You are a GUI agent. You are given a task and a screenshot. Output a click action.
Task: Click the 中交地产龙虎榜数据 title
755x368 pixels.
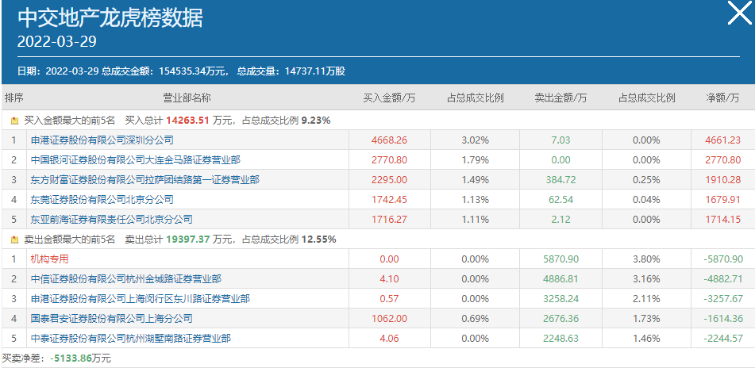point(110,17)
